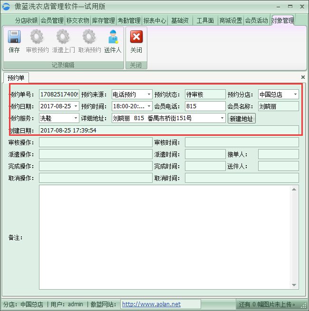Expand the 预约来源 dropdown

pos(149,94)
